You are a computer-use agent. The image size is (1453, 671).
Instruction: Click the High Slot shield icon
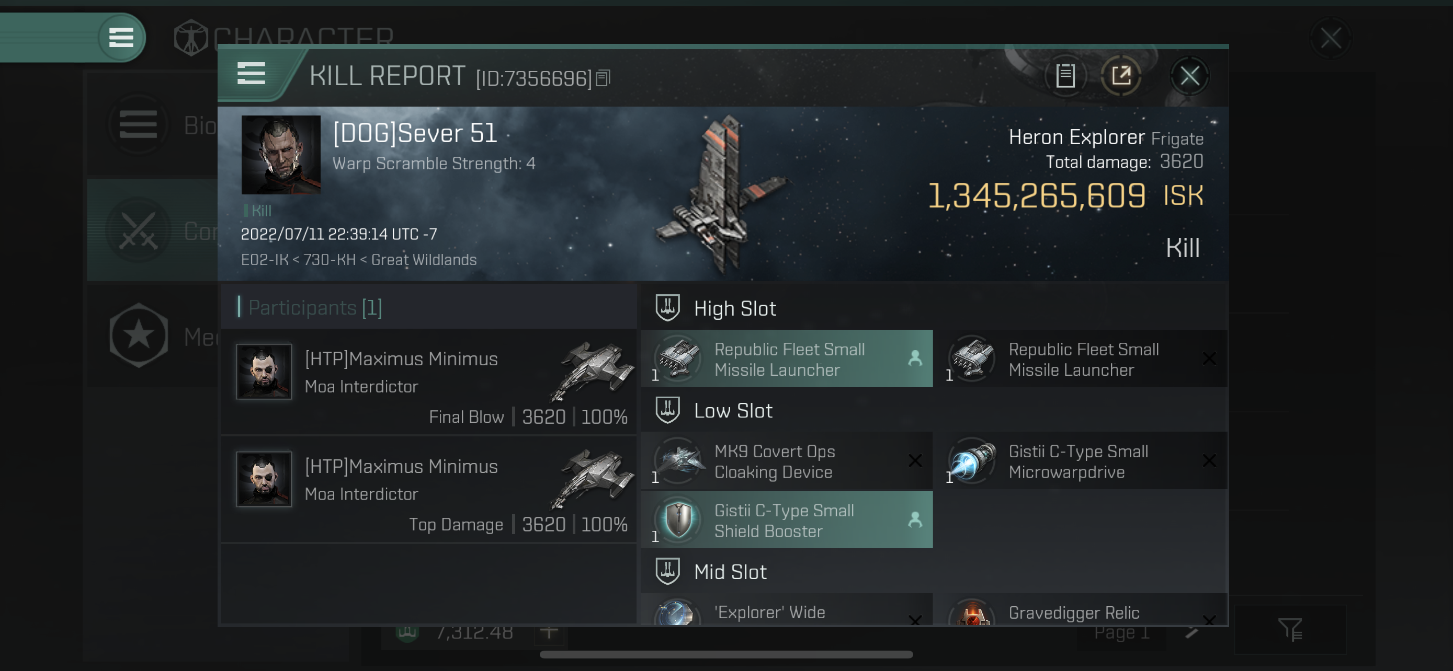tap(667, 308)
